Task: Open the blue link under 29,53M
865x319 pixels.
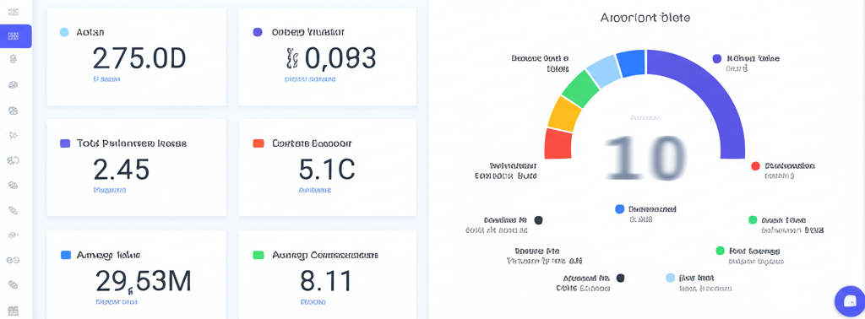Action: [x=117, y=302]
